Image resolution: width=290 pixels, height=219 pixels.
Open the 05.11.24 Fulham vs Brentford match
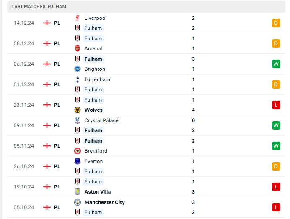(x=168, y=146)
